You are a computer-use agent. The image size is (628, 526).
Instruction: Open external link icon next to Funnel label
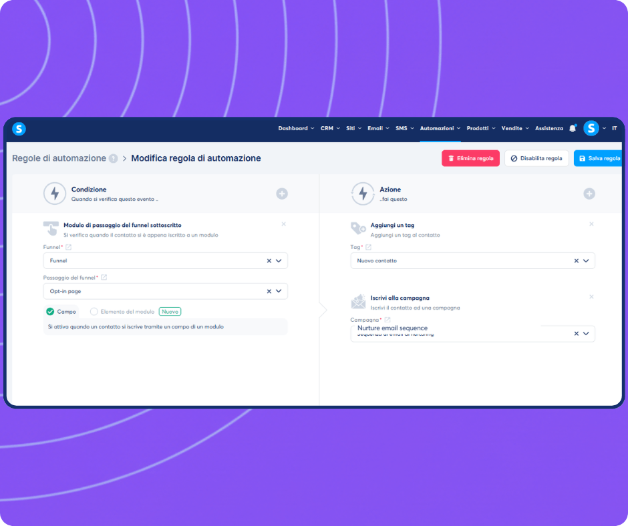pyautogui.click(x=69, y=247)
